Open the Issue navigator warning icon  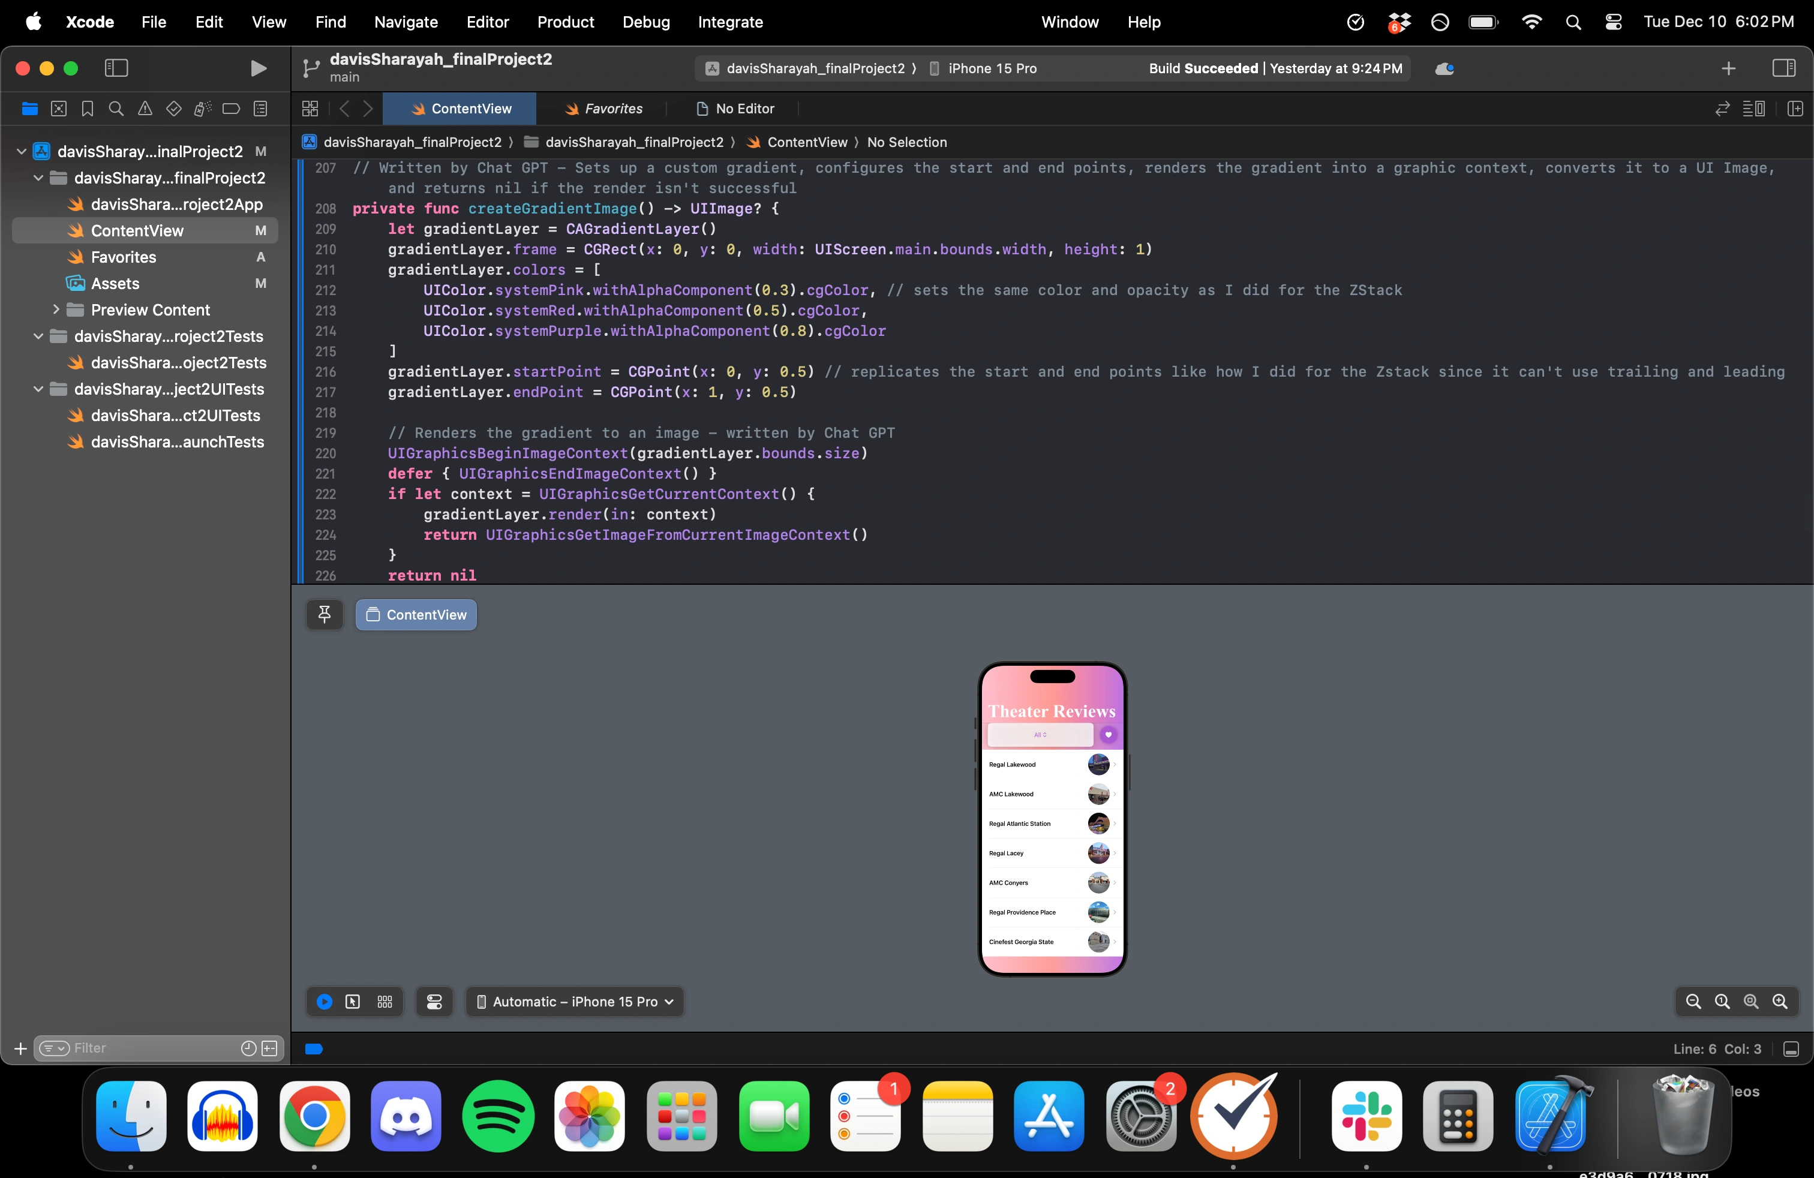tap(145, 109)
